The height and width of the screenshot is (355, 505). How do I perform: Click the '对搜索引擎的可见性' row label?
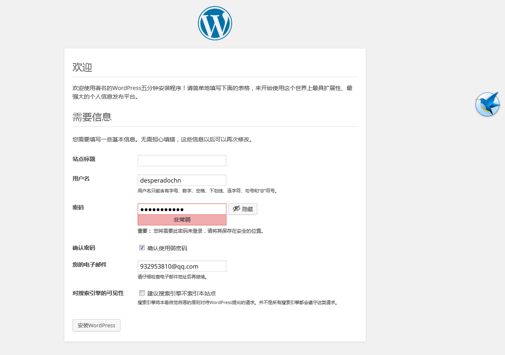[x=98, y=293]
